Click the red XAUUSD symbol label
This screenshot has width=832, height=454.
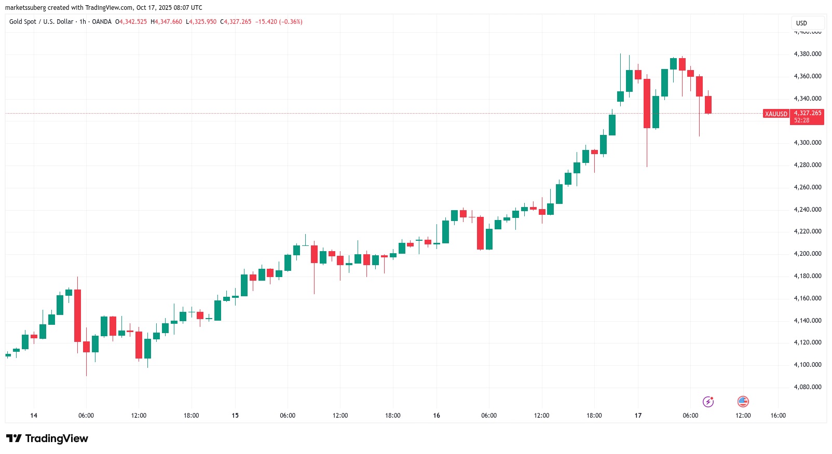(x=776, y=114)
